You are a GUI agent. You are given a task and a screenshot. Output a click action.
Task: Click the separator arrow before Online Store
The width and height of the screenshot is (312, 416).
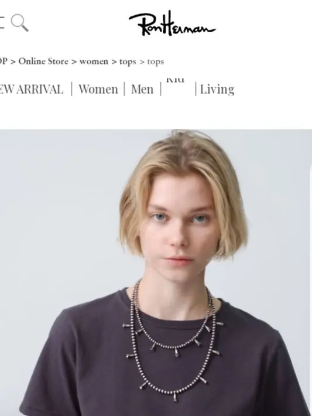point(13,62)
